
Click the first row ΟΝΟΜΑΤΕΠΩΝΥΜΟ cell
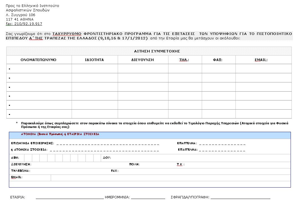pos(39,69)
